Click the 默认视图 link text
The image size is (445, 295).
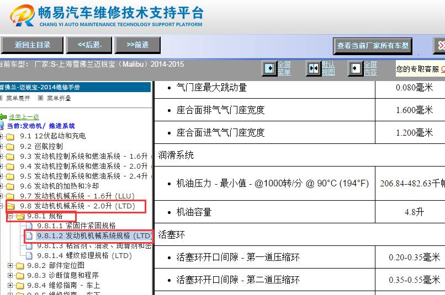click(x=329, y=68)
